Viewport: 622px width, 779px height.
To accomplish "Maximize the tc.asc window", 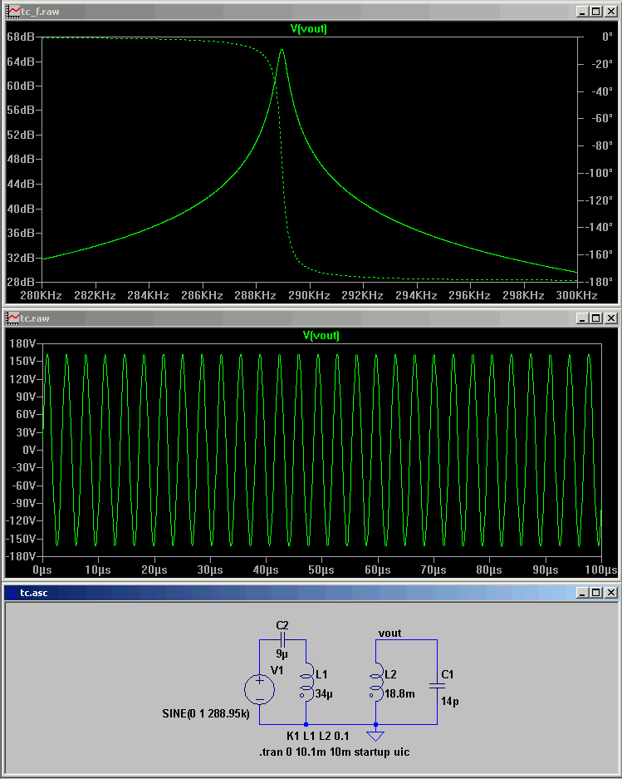I will pyautogui.click(x=596, y=593).
